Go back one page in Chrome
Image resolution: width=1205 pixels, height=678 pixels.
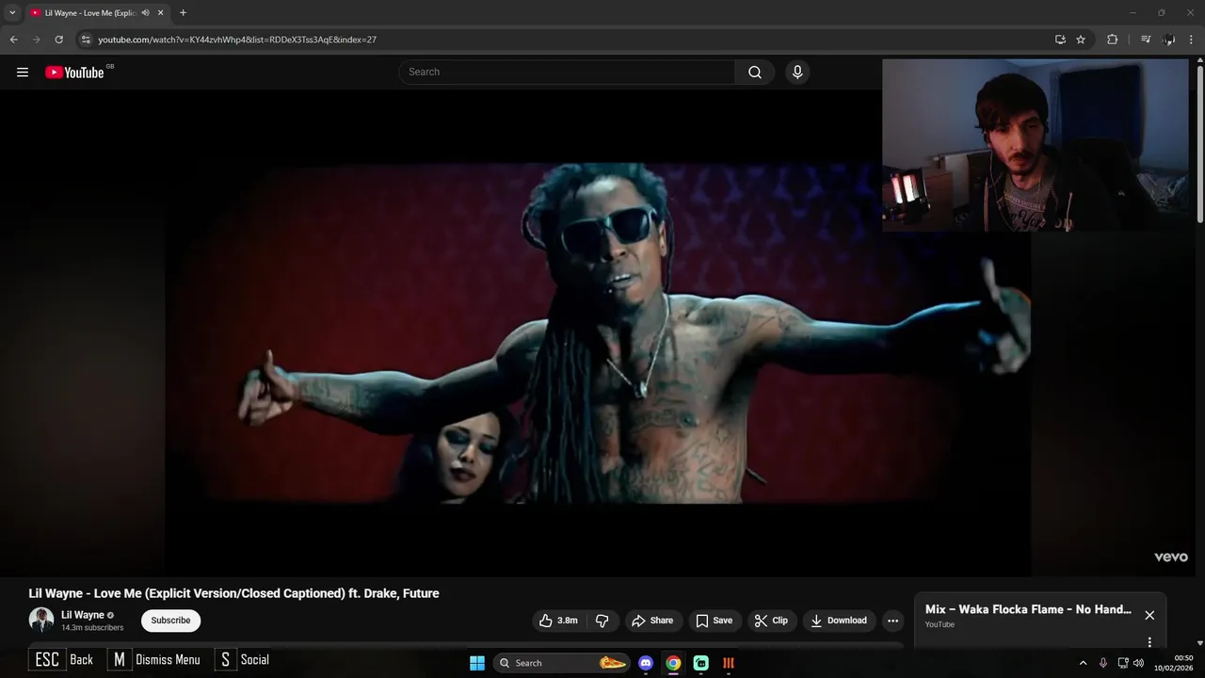tap(13, 40)
